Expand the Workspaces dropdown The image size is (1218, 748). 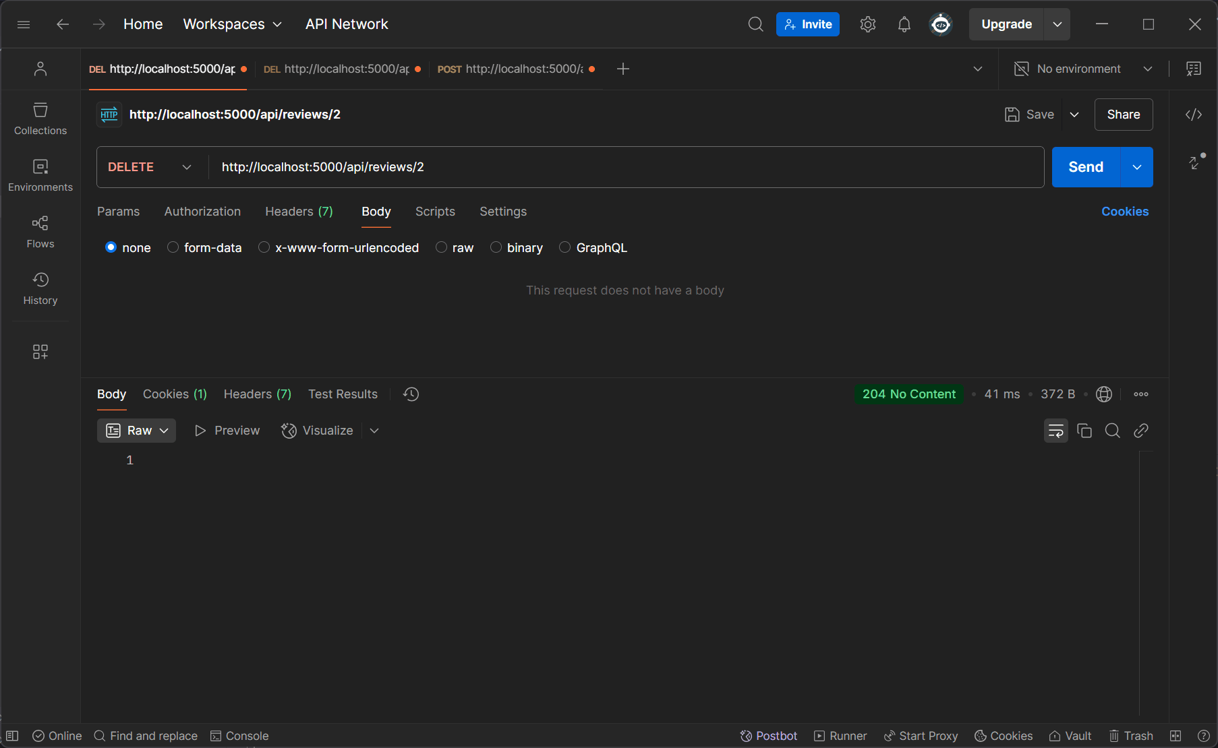[x=233, y=24]
